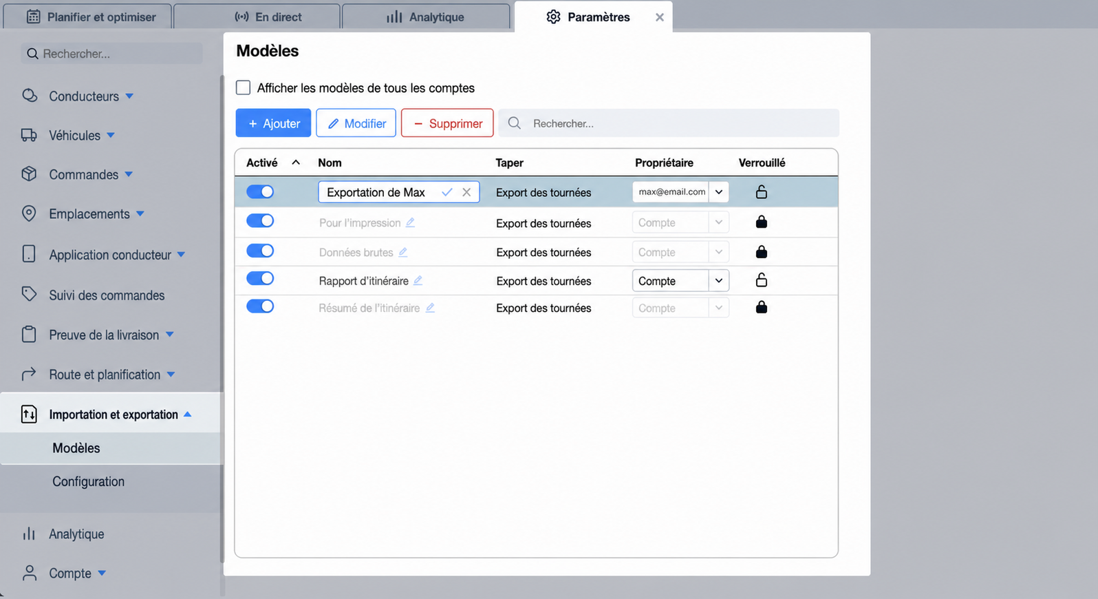The image size is (1098, 599).
Task: Sort by the Activé column arrow
Action: click(296, 162)
